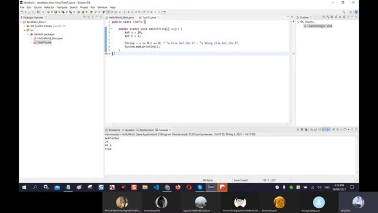Expand the JRE System Library node
The width and height of the screenshot is (378, 213).
(x=25, y=26)
